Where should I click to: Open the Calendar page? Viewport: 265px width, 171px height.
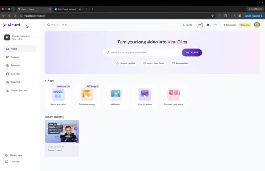[x=20, y=74]
